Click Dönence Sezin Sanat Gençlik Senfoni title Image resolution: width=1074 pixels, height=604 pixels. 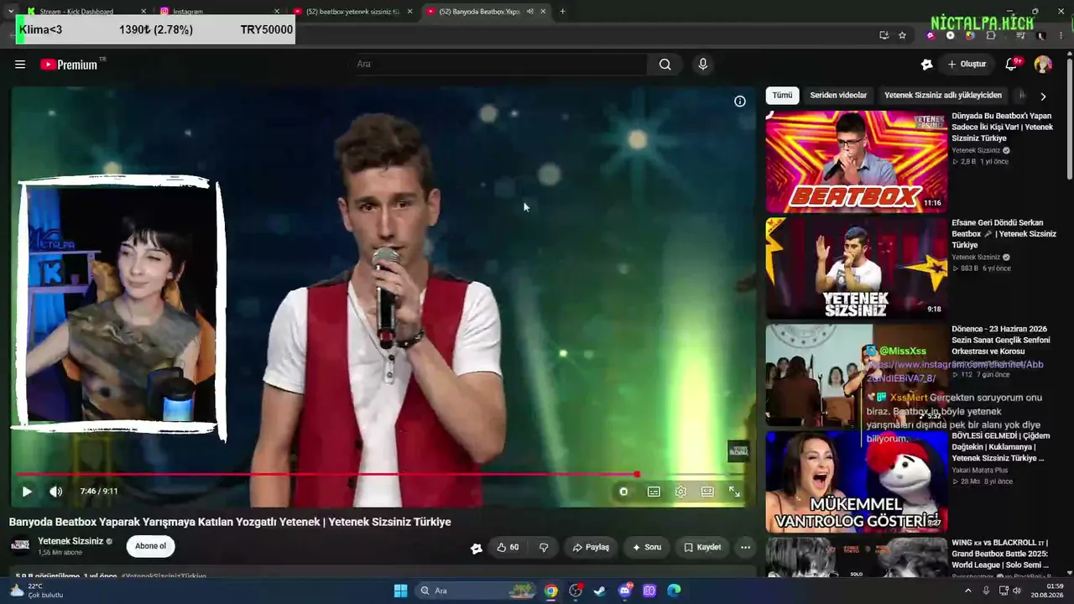pos(1000,340)
